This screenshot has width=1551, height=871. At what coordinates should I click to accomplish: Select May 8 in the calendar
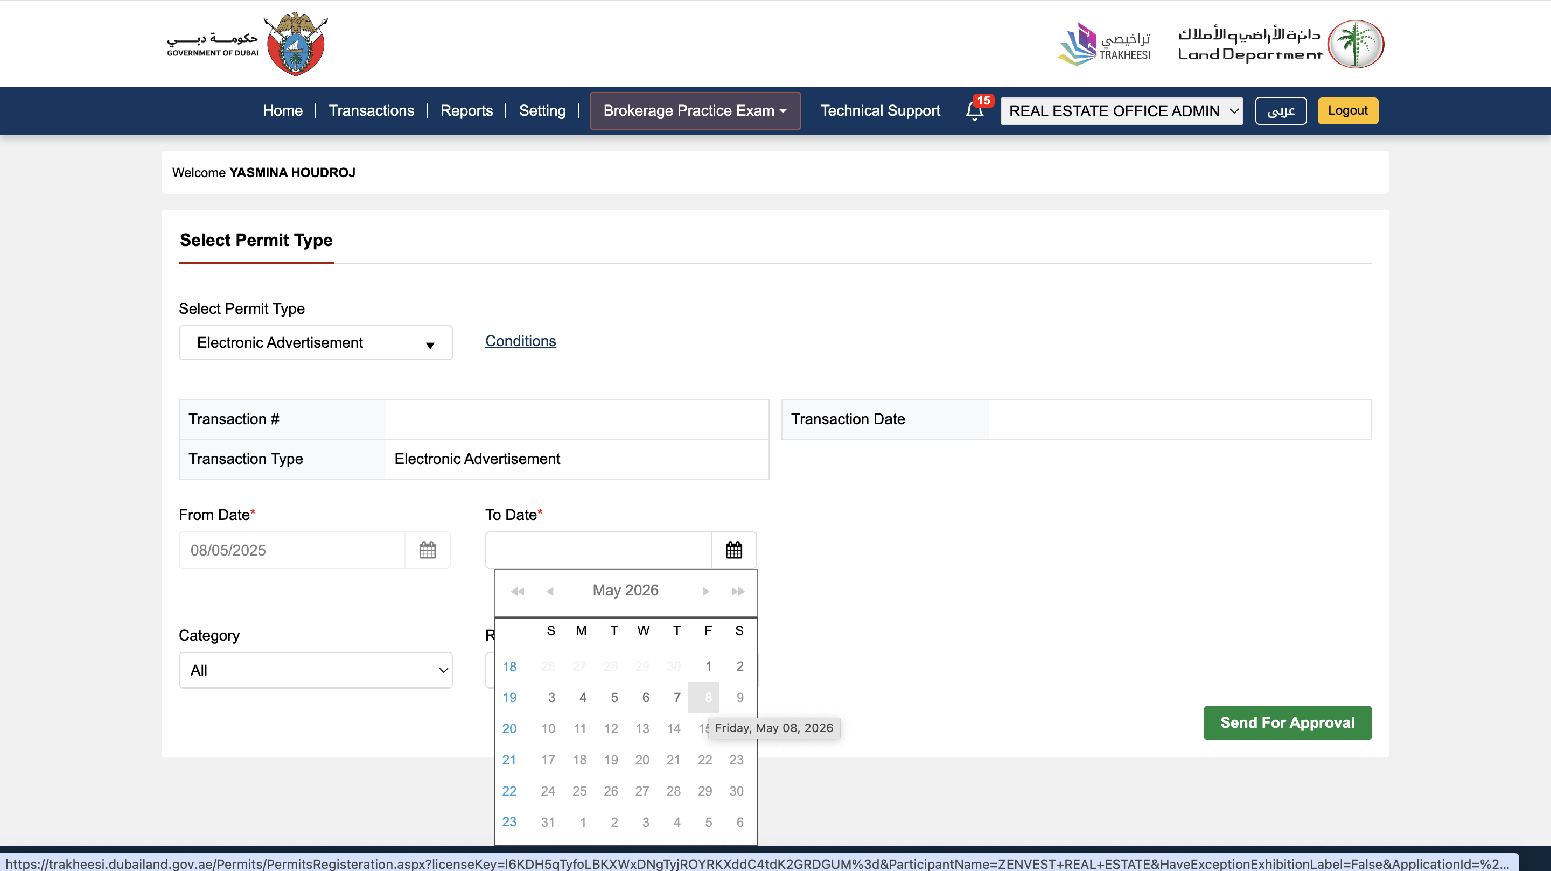coord(708,697)
